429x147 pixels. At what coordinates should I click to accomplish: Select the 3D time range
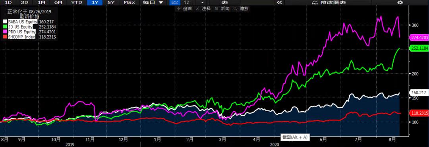(25, 2)
